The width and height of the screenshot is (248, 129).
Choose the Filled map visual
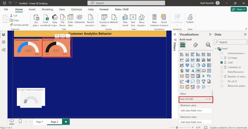coord(187,71)
